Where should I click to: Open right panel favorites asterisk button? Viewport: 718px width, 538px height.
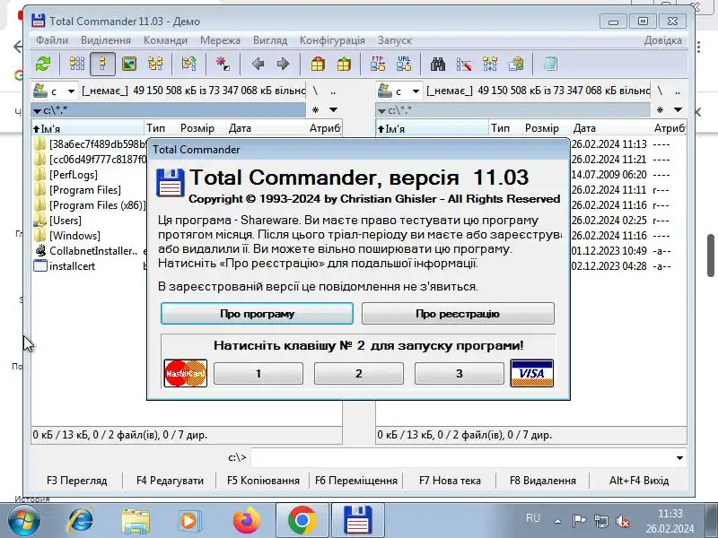coord(660,109)
